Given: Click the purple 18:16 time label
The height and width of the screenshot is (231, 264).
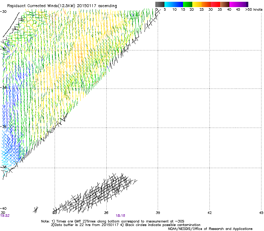Looking at the screenshot, I should click(x=120, y=216).
